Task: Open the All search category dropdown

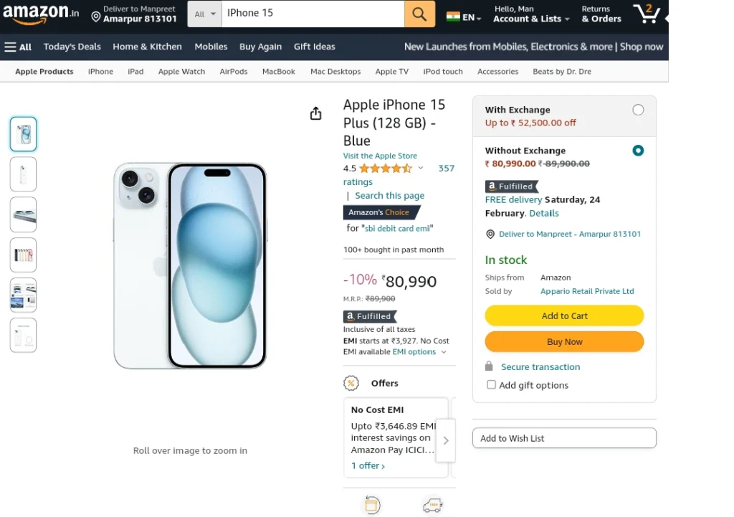Action: 205,14
